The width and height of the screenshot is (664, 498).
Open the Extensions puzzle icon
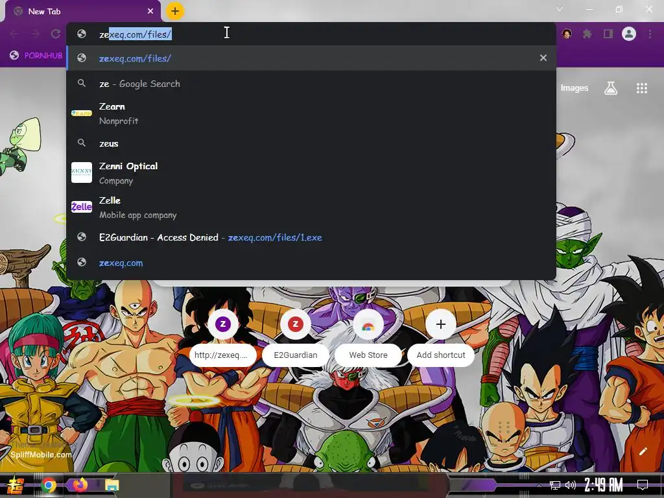tap(587, 34)
